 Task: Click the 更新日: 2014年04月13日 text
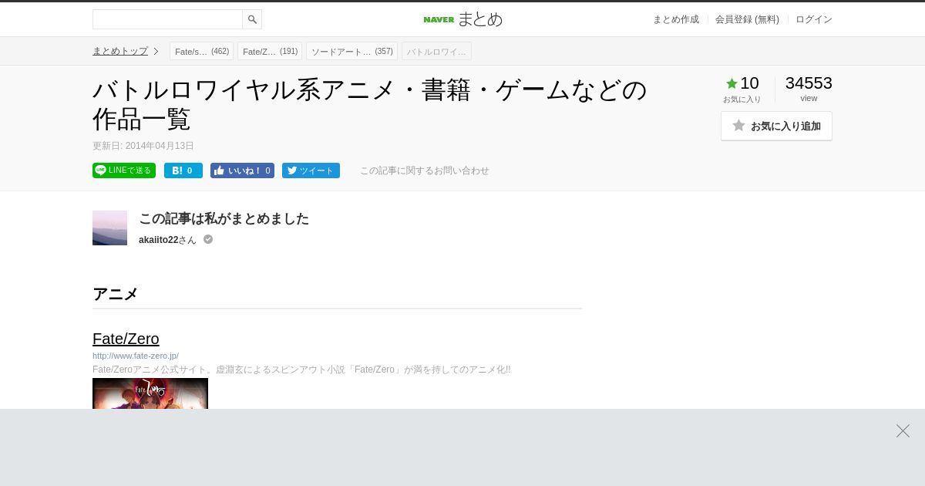click(x=143, y=146)
